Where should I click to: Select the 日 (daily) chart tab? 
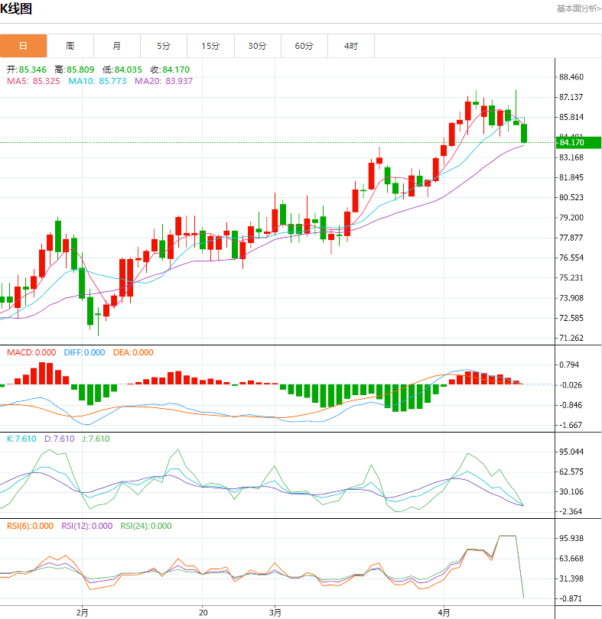pyautogui.click(x=23, y=46)
